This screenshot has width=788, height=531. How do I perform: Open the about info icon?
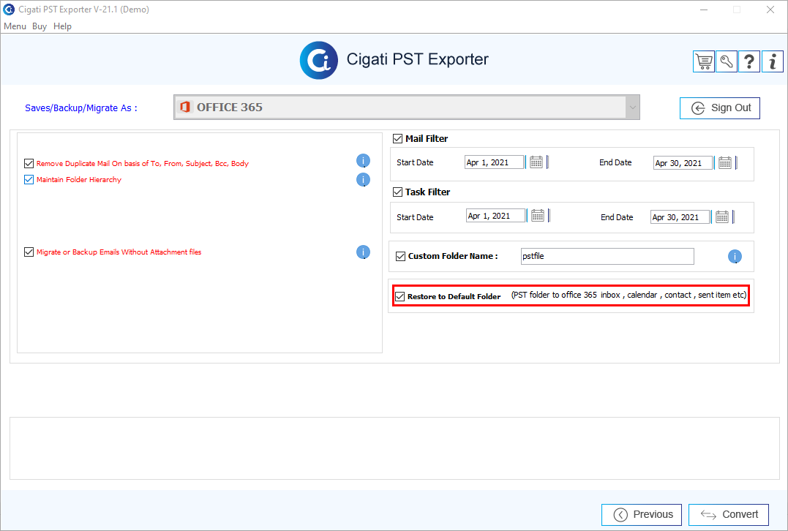[773, 61]
